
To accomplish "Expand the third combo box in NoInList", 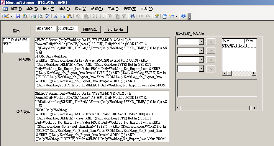I will (x=201, y=60).
